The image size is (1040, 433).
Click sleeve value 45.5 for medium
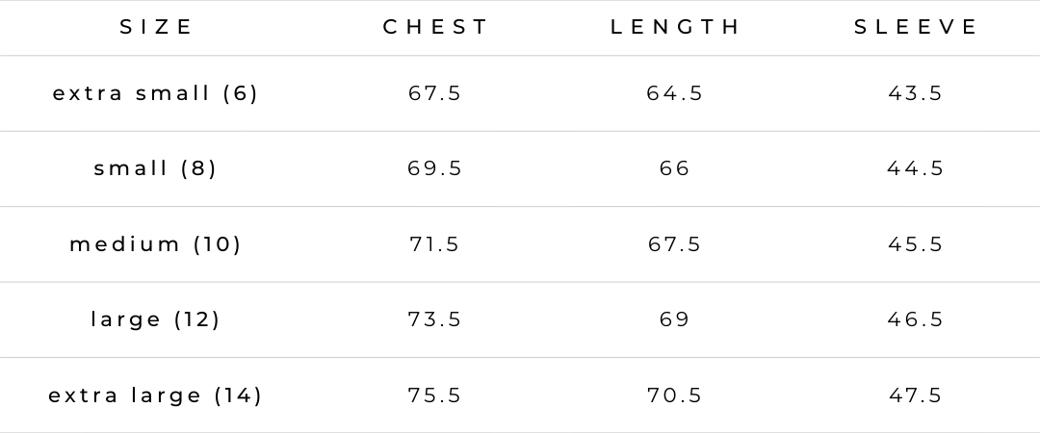[916, 244]
